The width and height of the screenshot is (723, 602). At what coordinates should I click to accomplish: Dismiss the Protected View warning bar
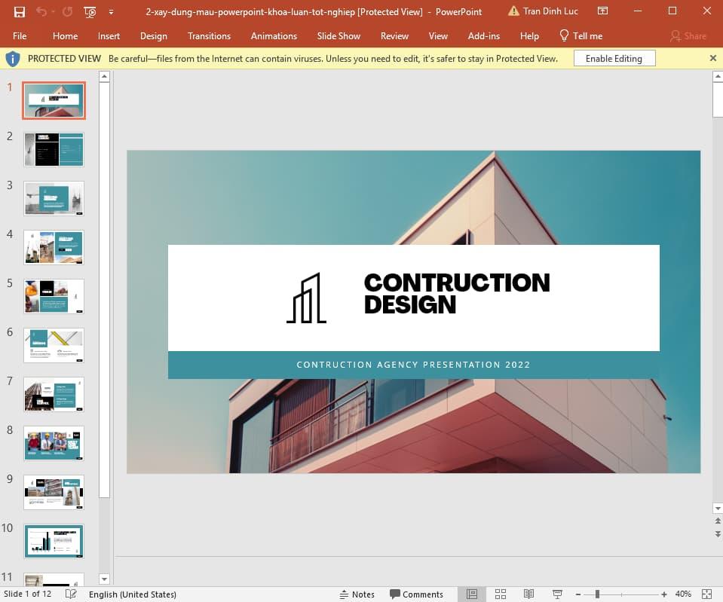[x=712, y=58]
